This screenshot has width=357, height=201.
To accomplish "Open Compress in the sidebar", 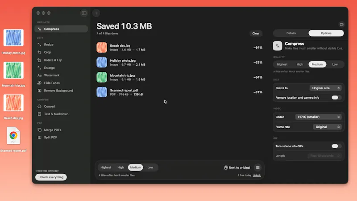I will (x=61, y=29).
